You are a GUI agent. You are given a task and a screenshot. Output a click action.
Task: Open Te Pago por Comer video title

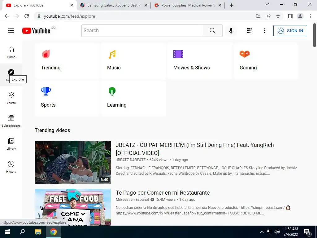163,193
